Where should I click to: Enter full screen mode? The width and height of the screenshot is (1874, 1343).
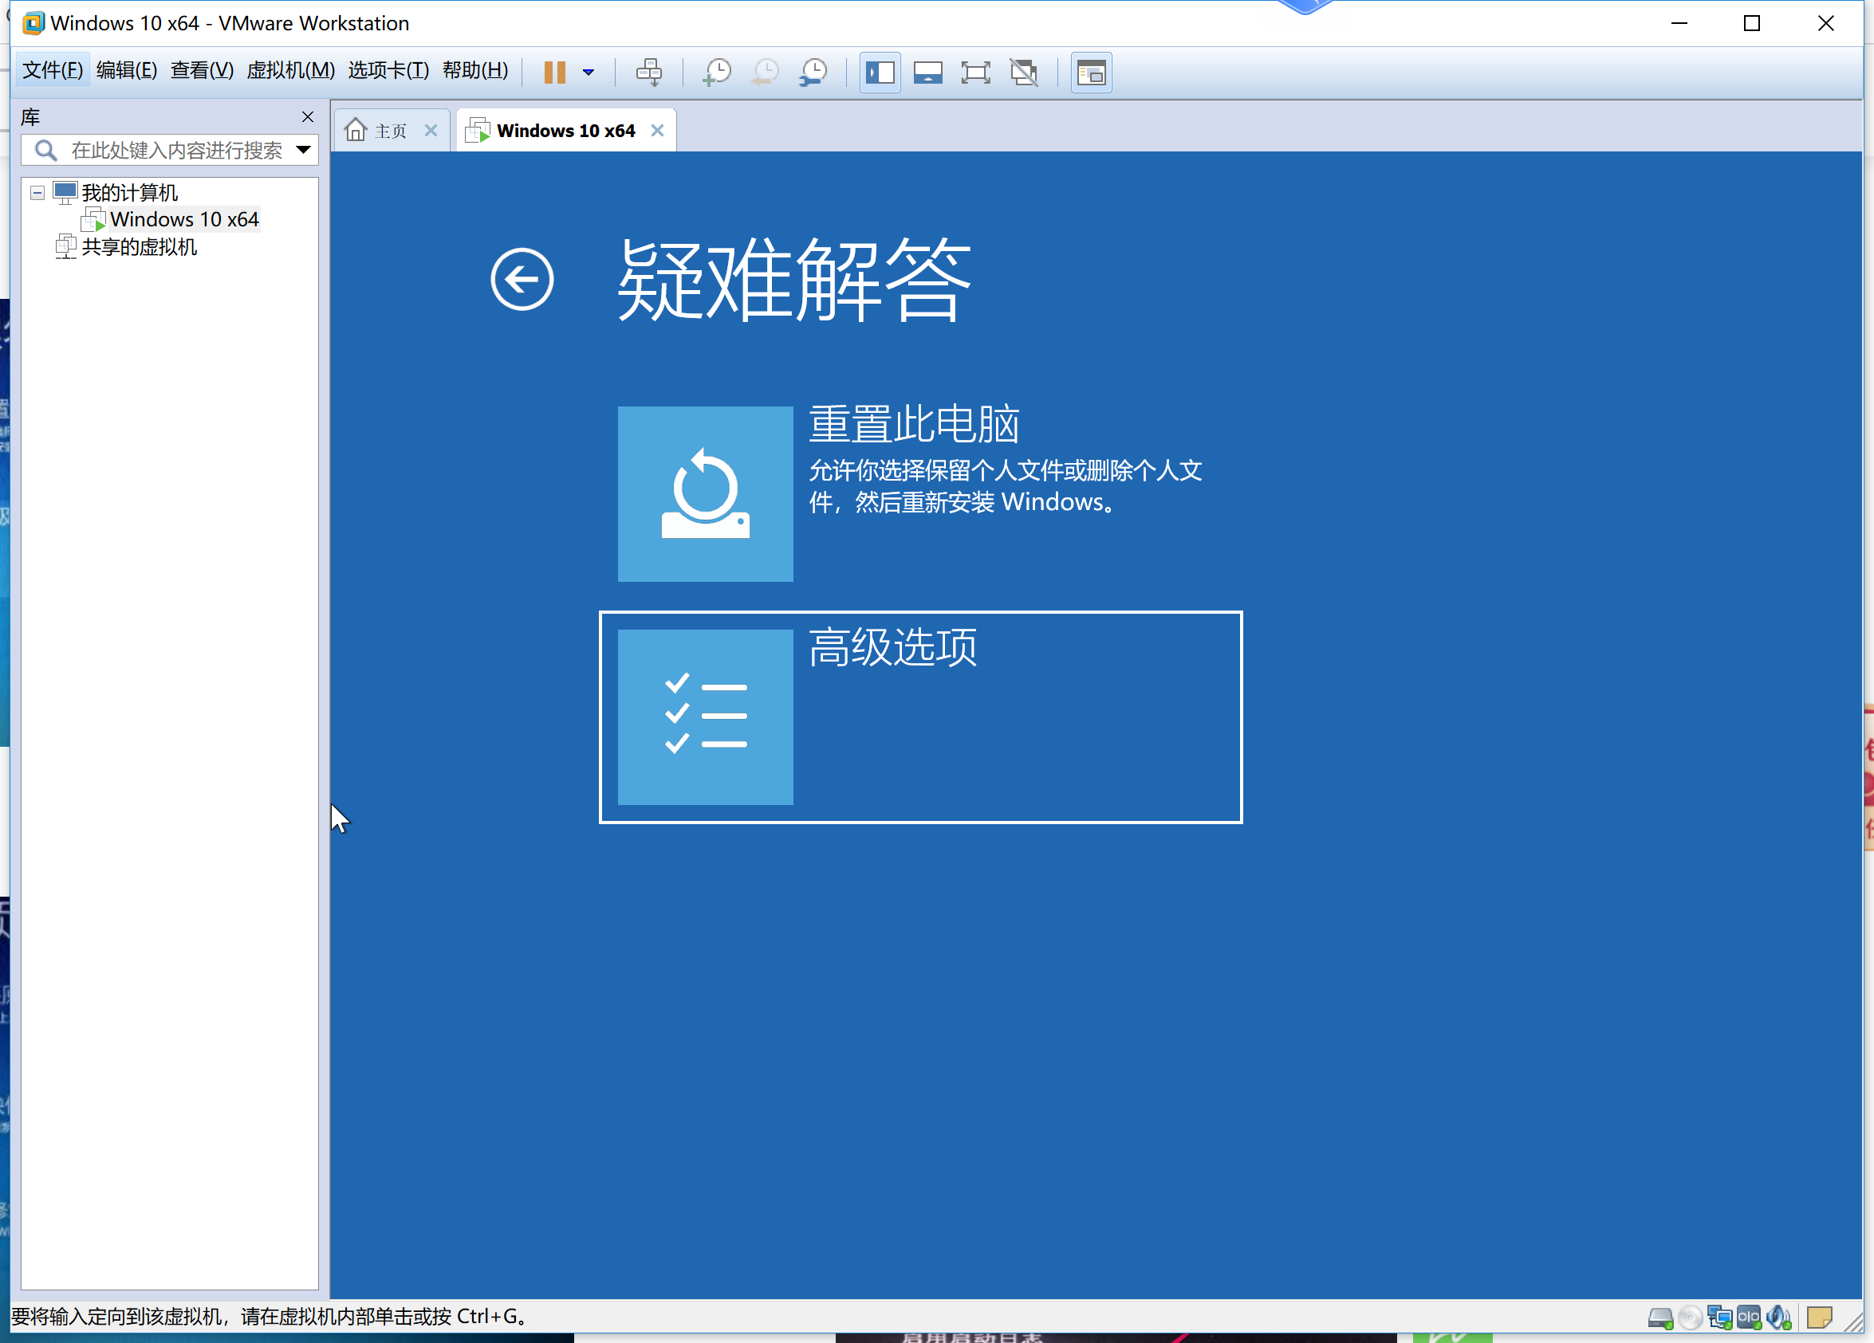(x=976, y=72)
